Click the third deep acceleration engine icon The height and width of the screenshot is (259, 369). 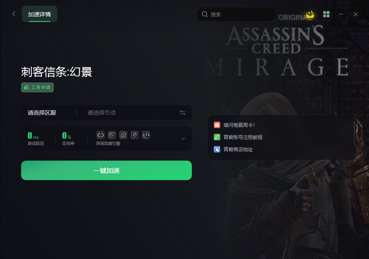(x=123, y=135)
